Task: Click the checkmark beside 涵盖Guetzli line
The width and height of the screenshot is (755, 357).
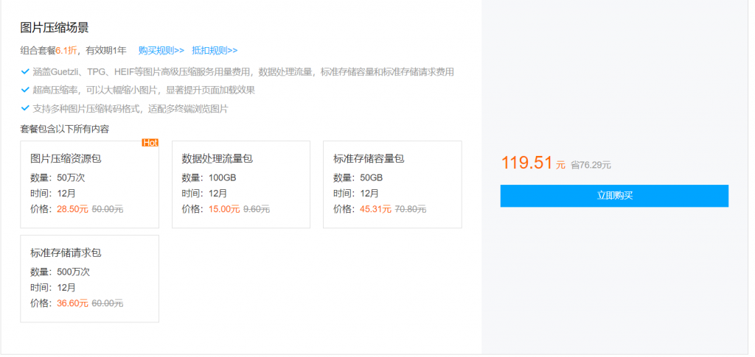Action: [25, 72]
